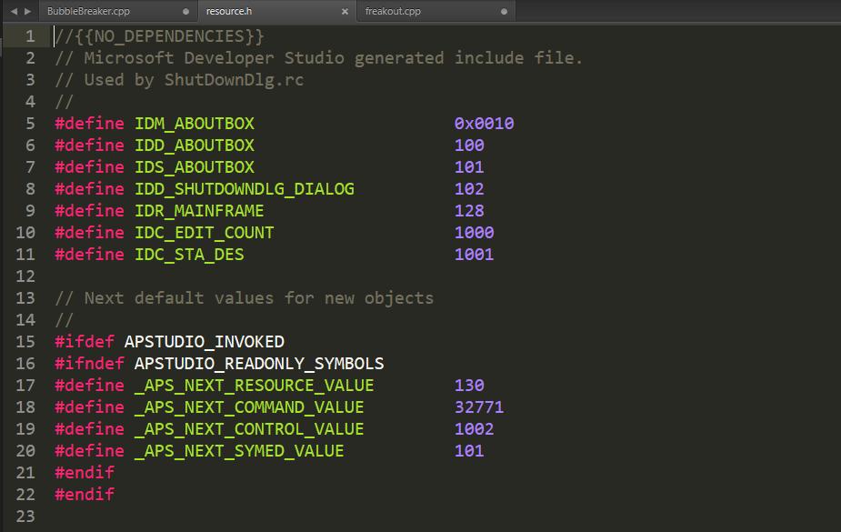
Task: Click unsaved dot on BubbleBreaker.cpp tab
Action: click(x=186, y=12)
